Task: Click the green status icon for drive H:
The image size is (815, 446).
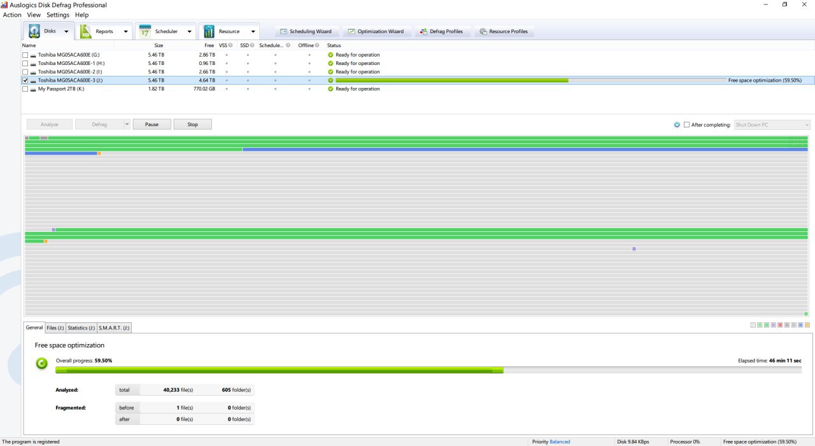Action: click(x=330, y=63)
